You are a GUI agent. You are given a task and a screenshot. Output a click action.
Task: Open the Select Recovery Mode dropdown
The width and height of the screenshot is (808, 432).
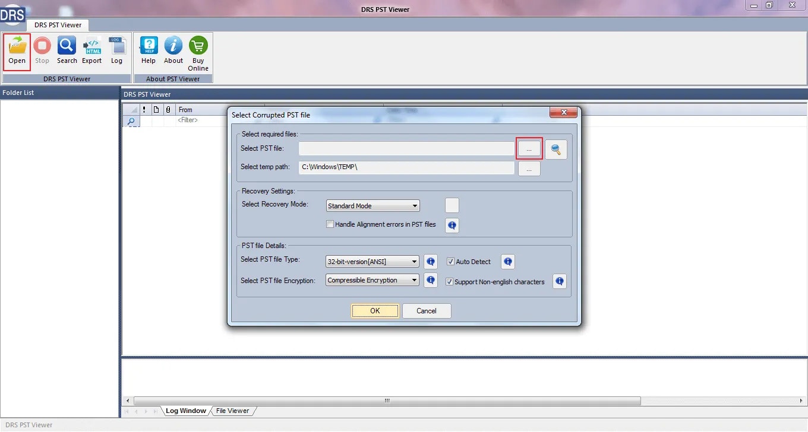[x=373, y=206]
